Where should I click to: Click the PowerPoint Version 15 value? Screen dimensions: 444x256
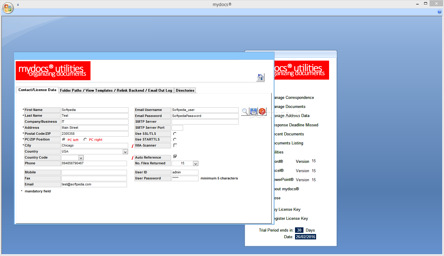click(x=314, y=180)
